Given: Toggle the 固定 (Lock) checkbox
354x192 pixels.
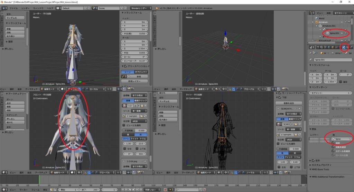Looking at the screenshot, I should [x=341, y=82].
